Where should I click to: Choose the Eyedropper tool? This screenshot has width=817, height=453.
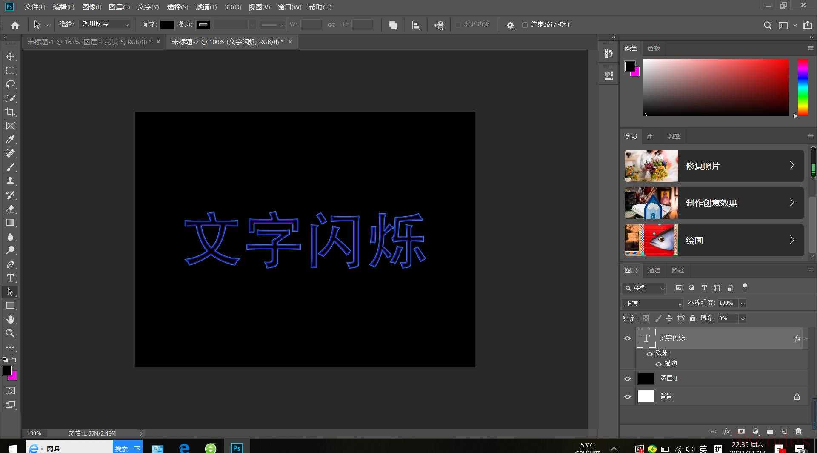[10, 140]
